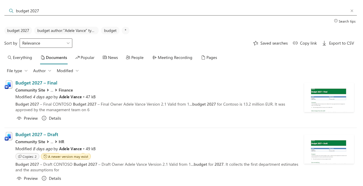Switch to the Popular tab

point(85,58)
